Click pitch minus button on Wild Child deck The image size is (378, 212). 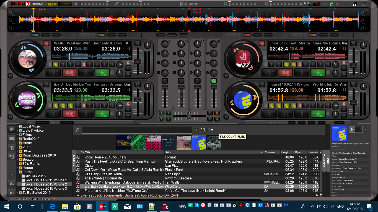(x=344, y=115)
